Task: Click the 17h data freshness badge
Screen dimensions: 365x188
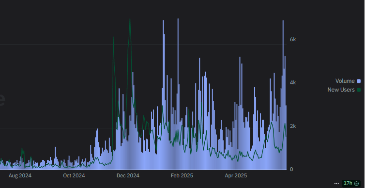Action: (x=351, y=183)
